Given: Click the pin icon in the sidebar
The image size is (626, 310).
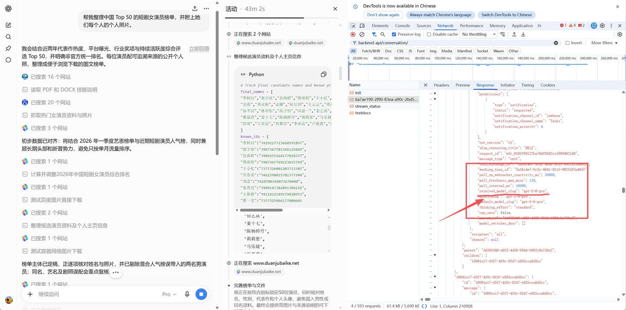Looking at the screenshot, I should click(x=8, y=48).
